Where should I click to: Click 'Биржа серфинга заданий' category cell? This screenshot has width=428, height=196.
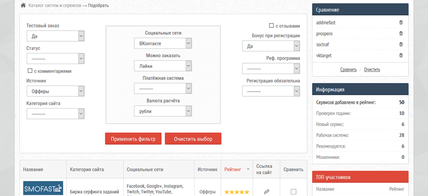[x=94, y=192]
